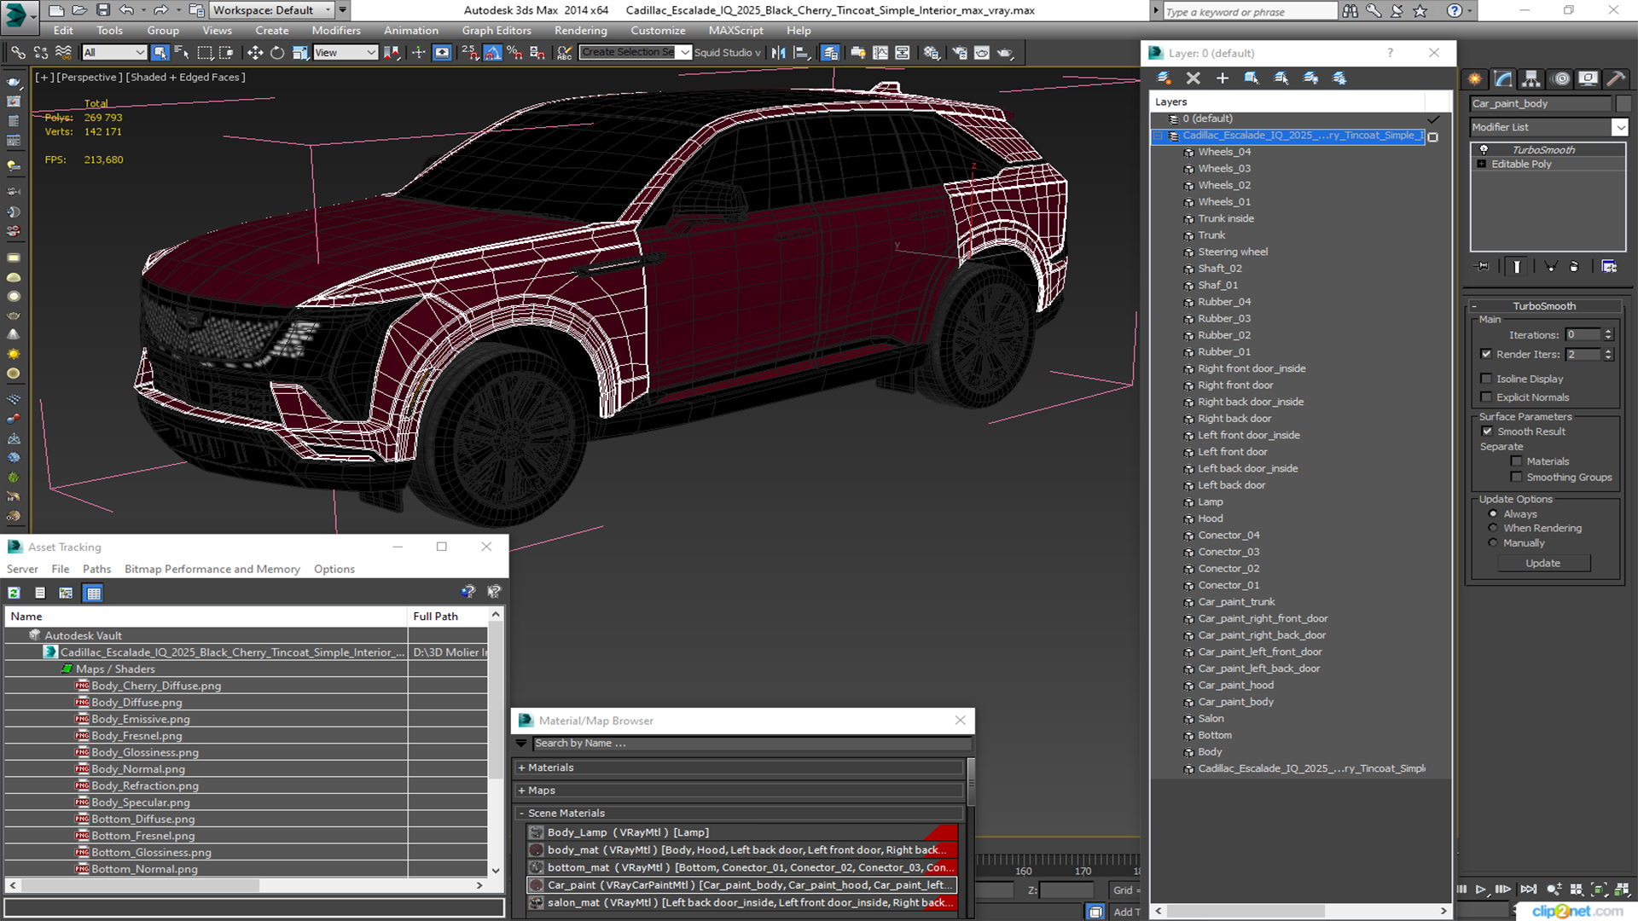Screen dimensions: 1638x921
Task: Open Select by Name tool
Action: [x=182, y=53]
